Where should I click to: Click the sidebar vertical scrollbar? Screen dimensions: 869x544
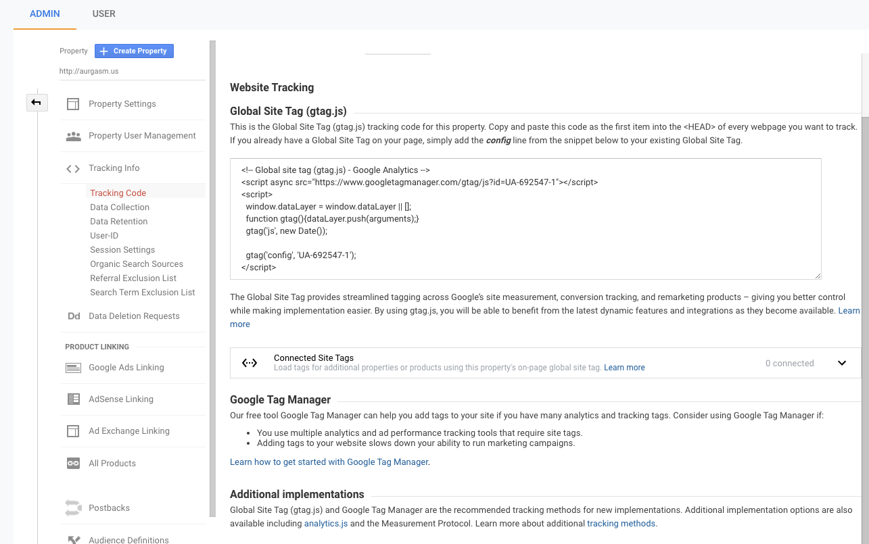(x=212, y=278)
